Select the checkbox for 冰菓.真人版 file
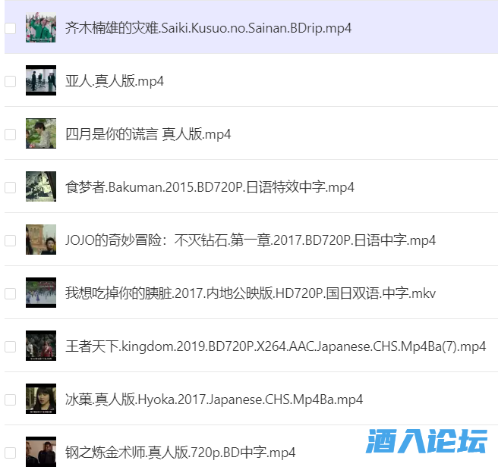Screen dimensions: 498x473 click(10, 399)
